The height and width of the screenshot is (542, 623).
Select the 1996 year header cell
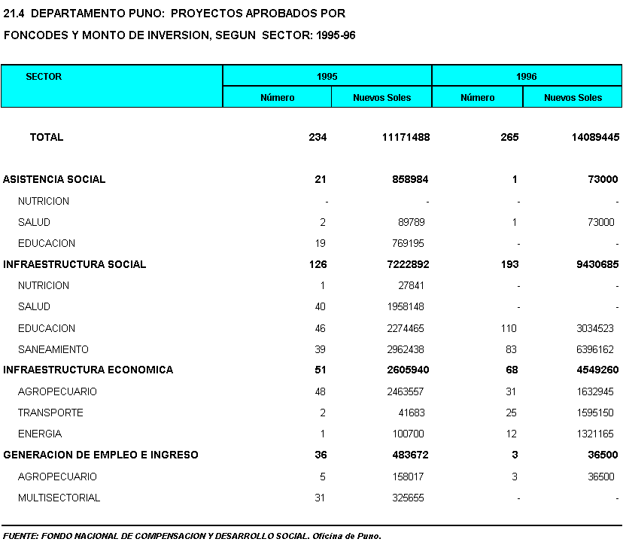[527, 77]
